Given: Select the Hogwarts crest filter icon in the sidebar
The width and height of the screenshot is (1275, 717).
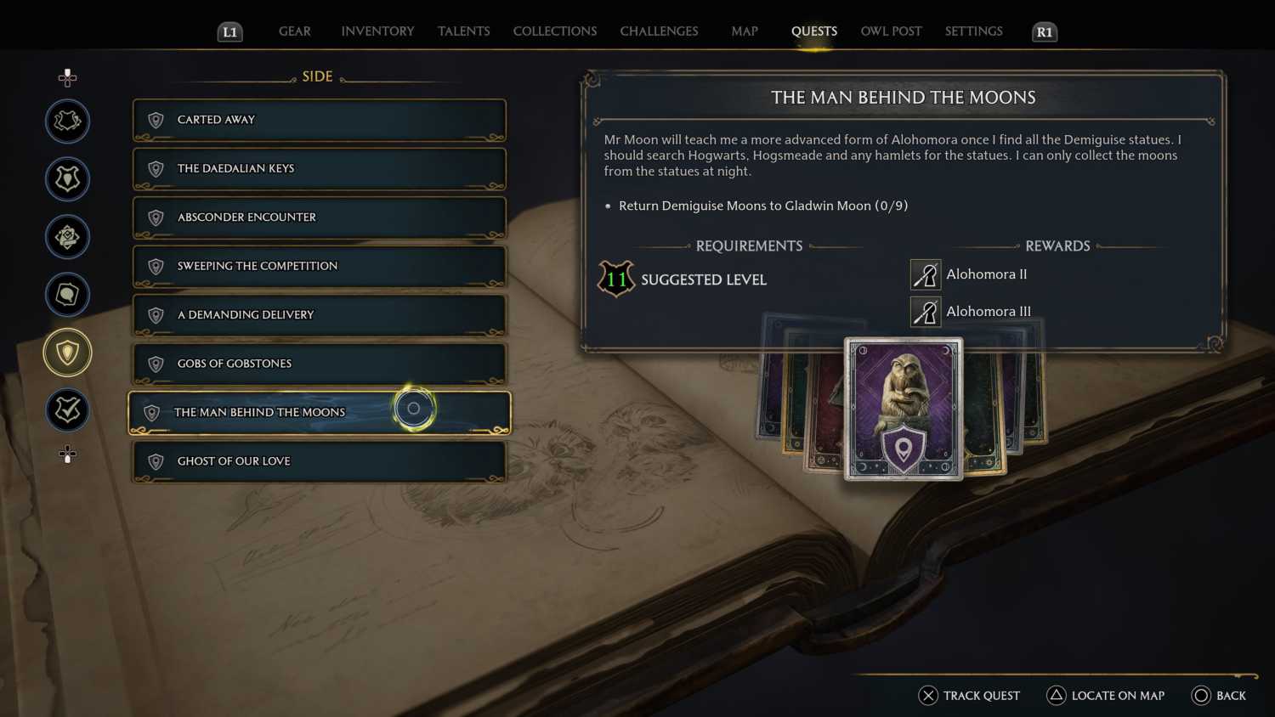Looking at the screenshot, I should click(67, 179).
